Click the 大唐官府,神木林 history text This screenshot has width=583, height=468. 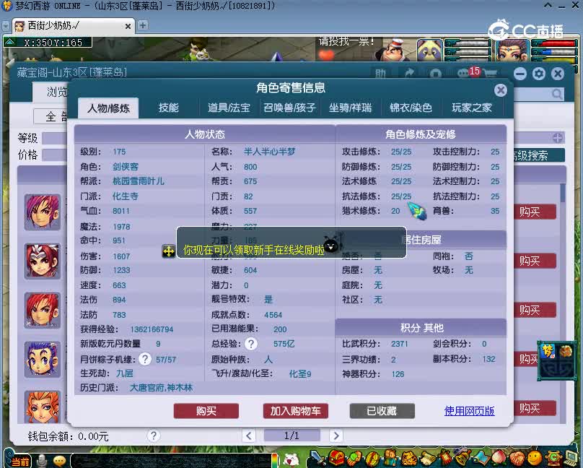pyautogui.click(x=161, y=388)
